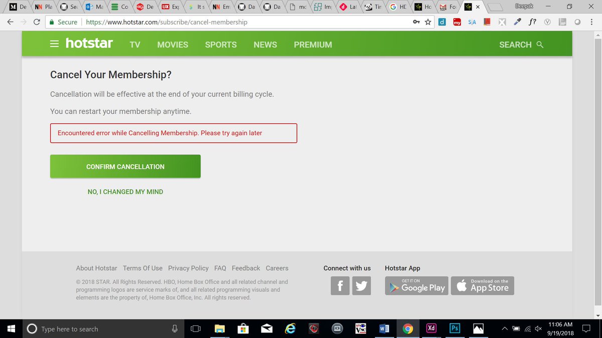The image size is (602, 338).
Task: Go to Premium content
Action: 313,45
